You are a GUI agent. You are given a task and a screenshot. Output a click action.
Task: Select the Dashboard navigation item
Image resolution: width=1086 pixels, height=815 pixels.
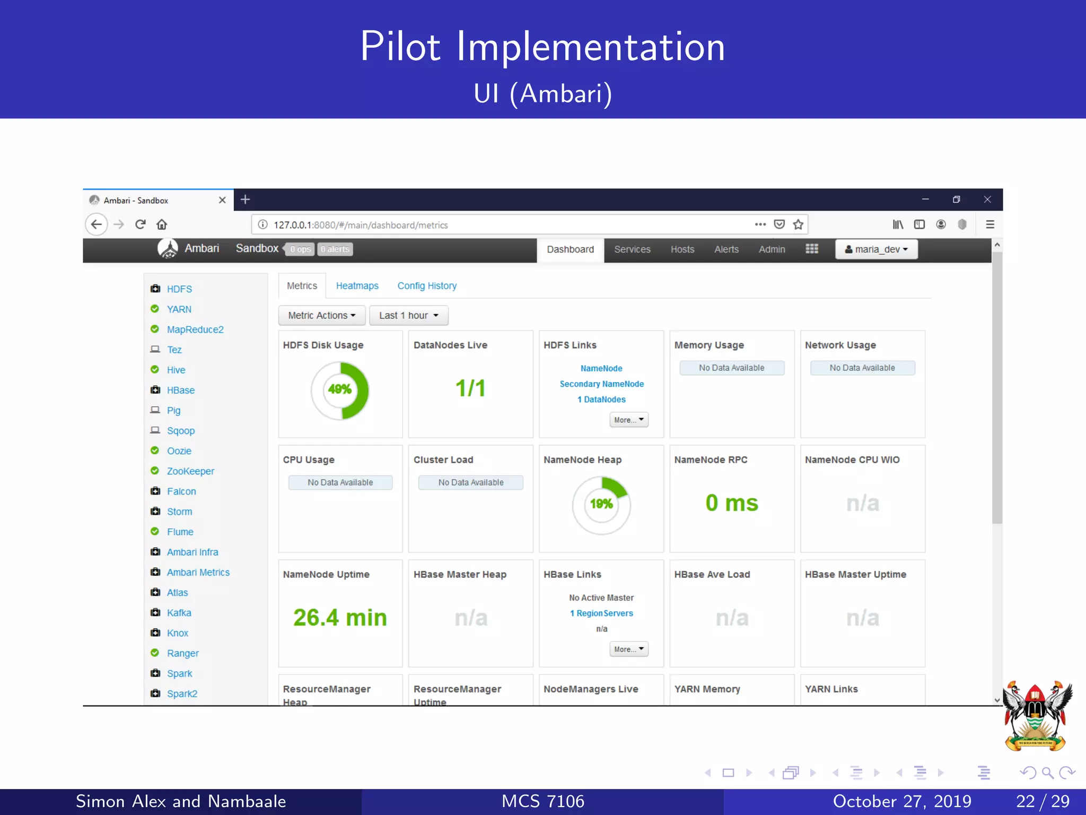[x=571, y=249]
